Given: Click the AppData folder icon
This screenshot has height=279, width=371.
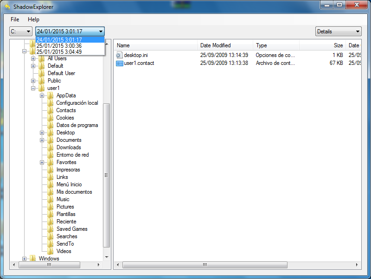Looking at the screenshot, I should click(50, 95).
